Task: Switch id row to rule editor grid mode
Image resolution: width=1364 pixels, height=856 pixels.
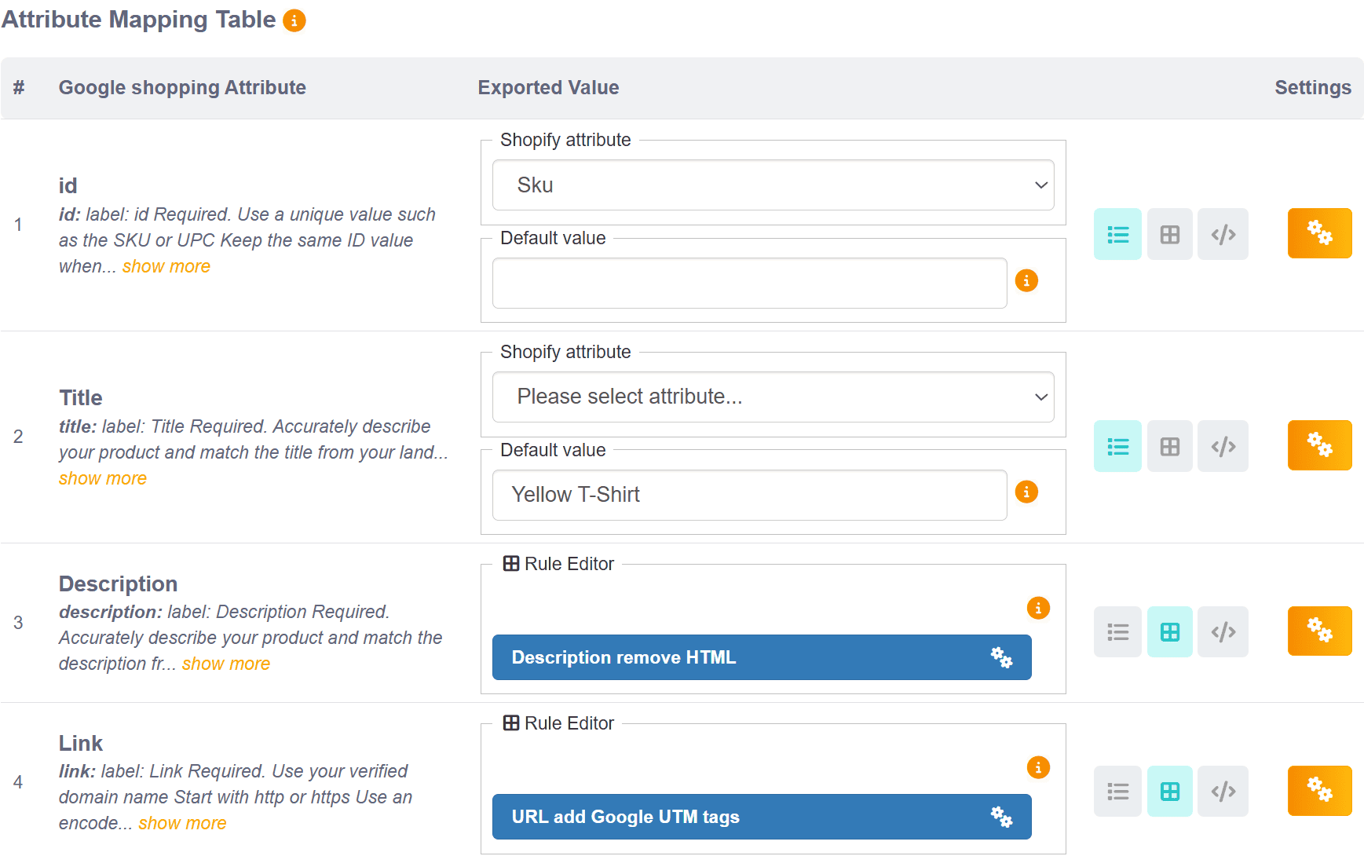Action: tap(1169, 234)
